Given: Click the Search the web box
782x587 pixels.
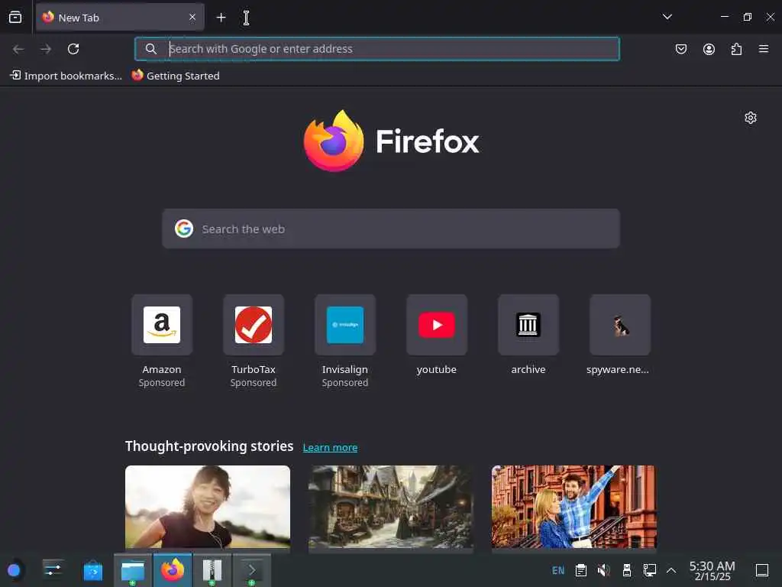Looking at the screenshot, I should point(391,229).
